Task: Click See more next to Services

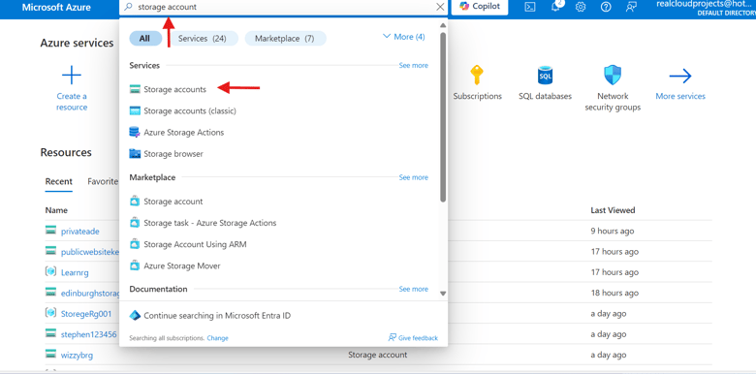Action: [x=413, y=65]
